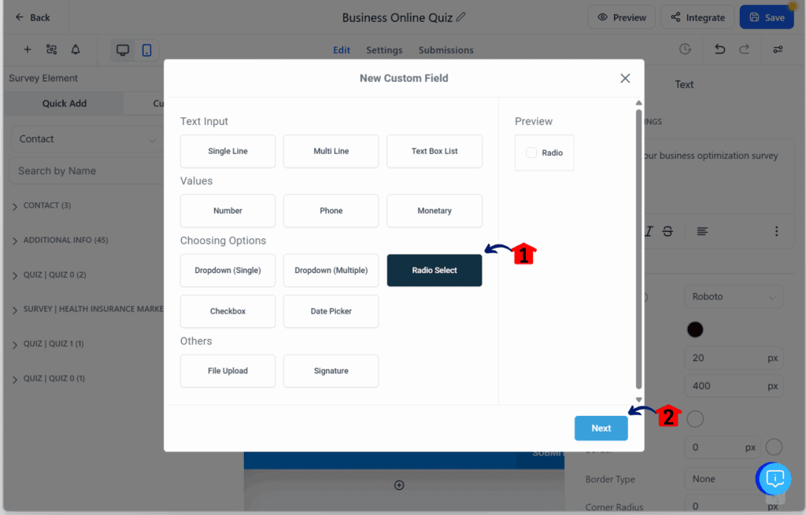Image resolution: width=806 pixels, height=515 pixels.
Task: Toggle strikethrough text formatting
Action: tap(667, 232)
